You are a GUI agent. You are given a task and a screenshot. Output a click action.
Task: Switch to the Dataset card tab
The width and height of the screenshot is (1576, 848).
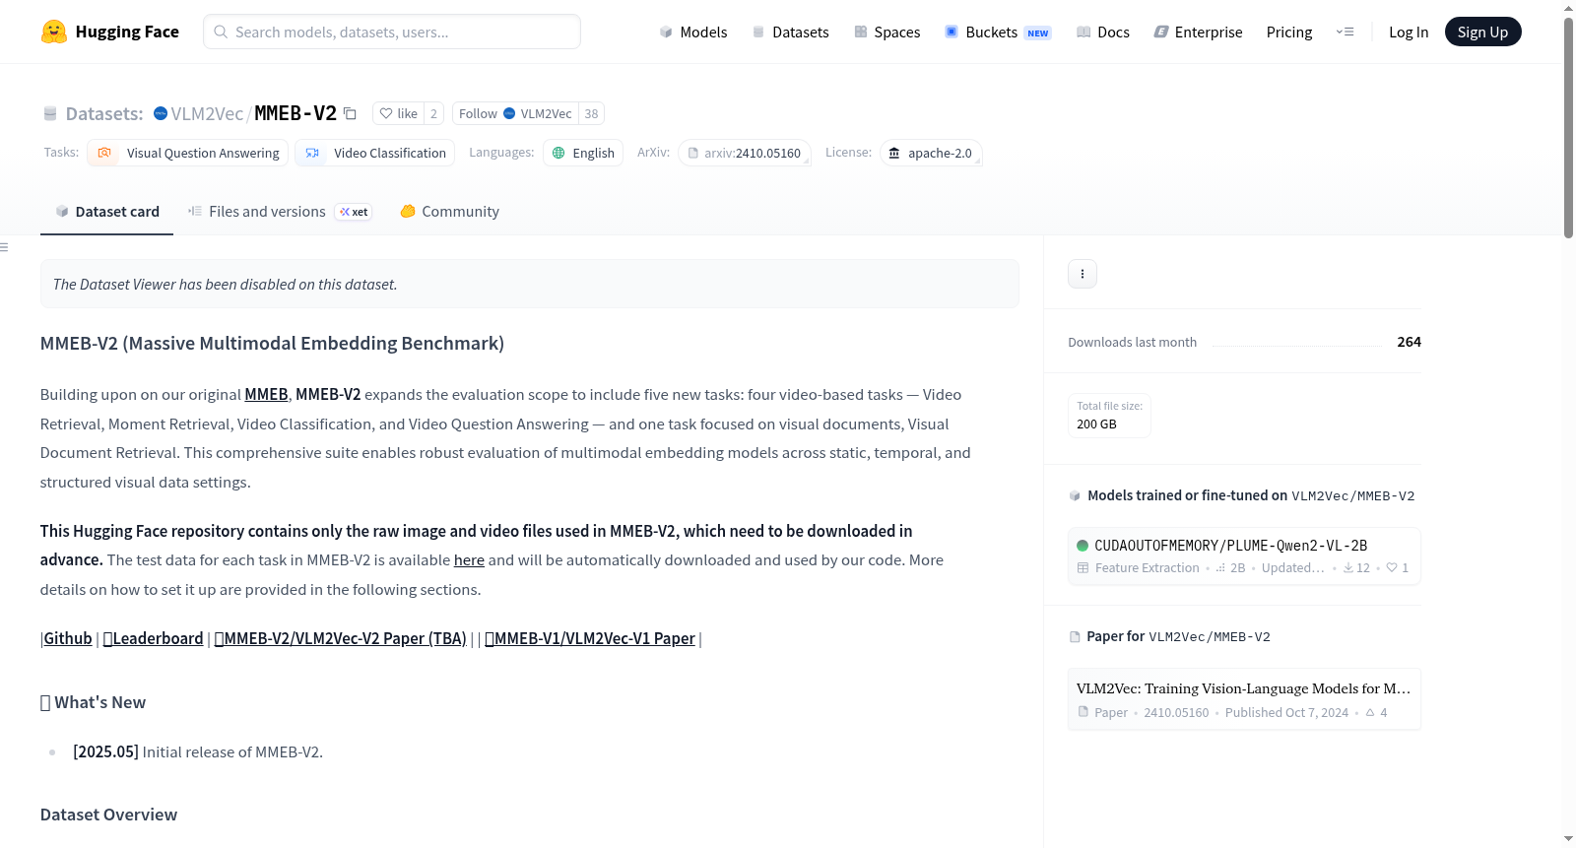tap(107, 212)
